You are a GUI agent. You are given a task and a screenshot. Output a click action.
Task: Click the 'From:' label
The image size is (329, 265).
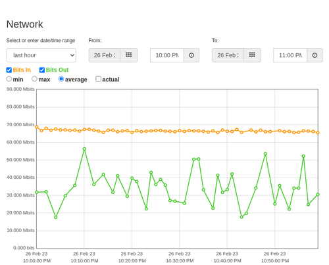tap(95, 41)
